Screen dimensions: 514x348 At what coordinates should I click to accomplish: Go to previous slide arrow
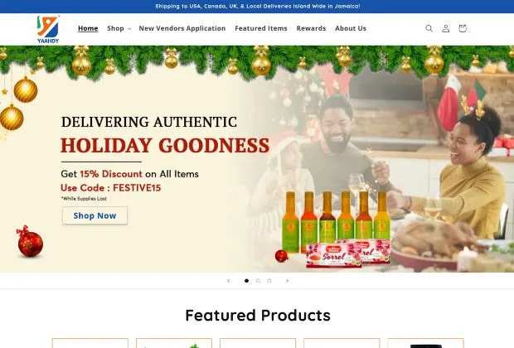click(229, 281)
